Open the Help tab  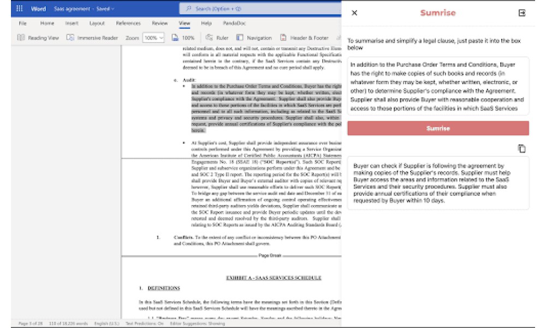[x=206, y=23]
